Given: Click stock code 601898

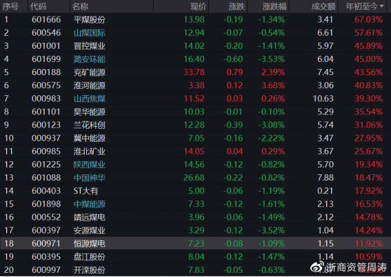Looking at the screenshot, I should (46, 204).
